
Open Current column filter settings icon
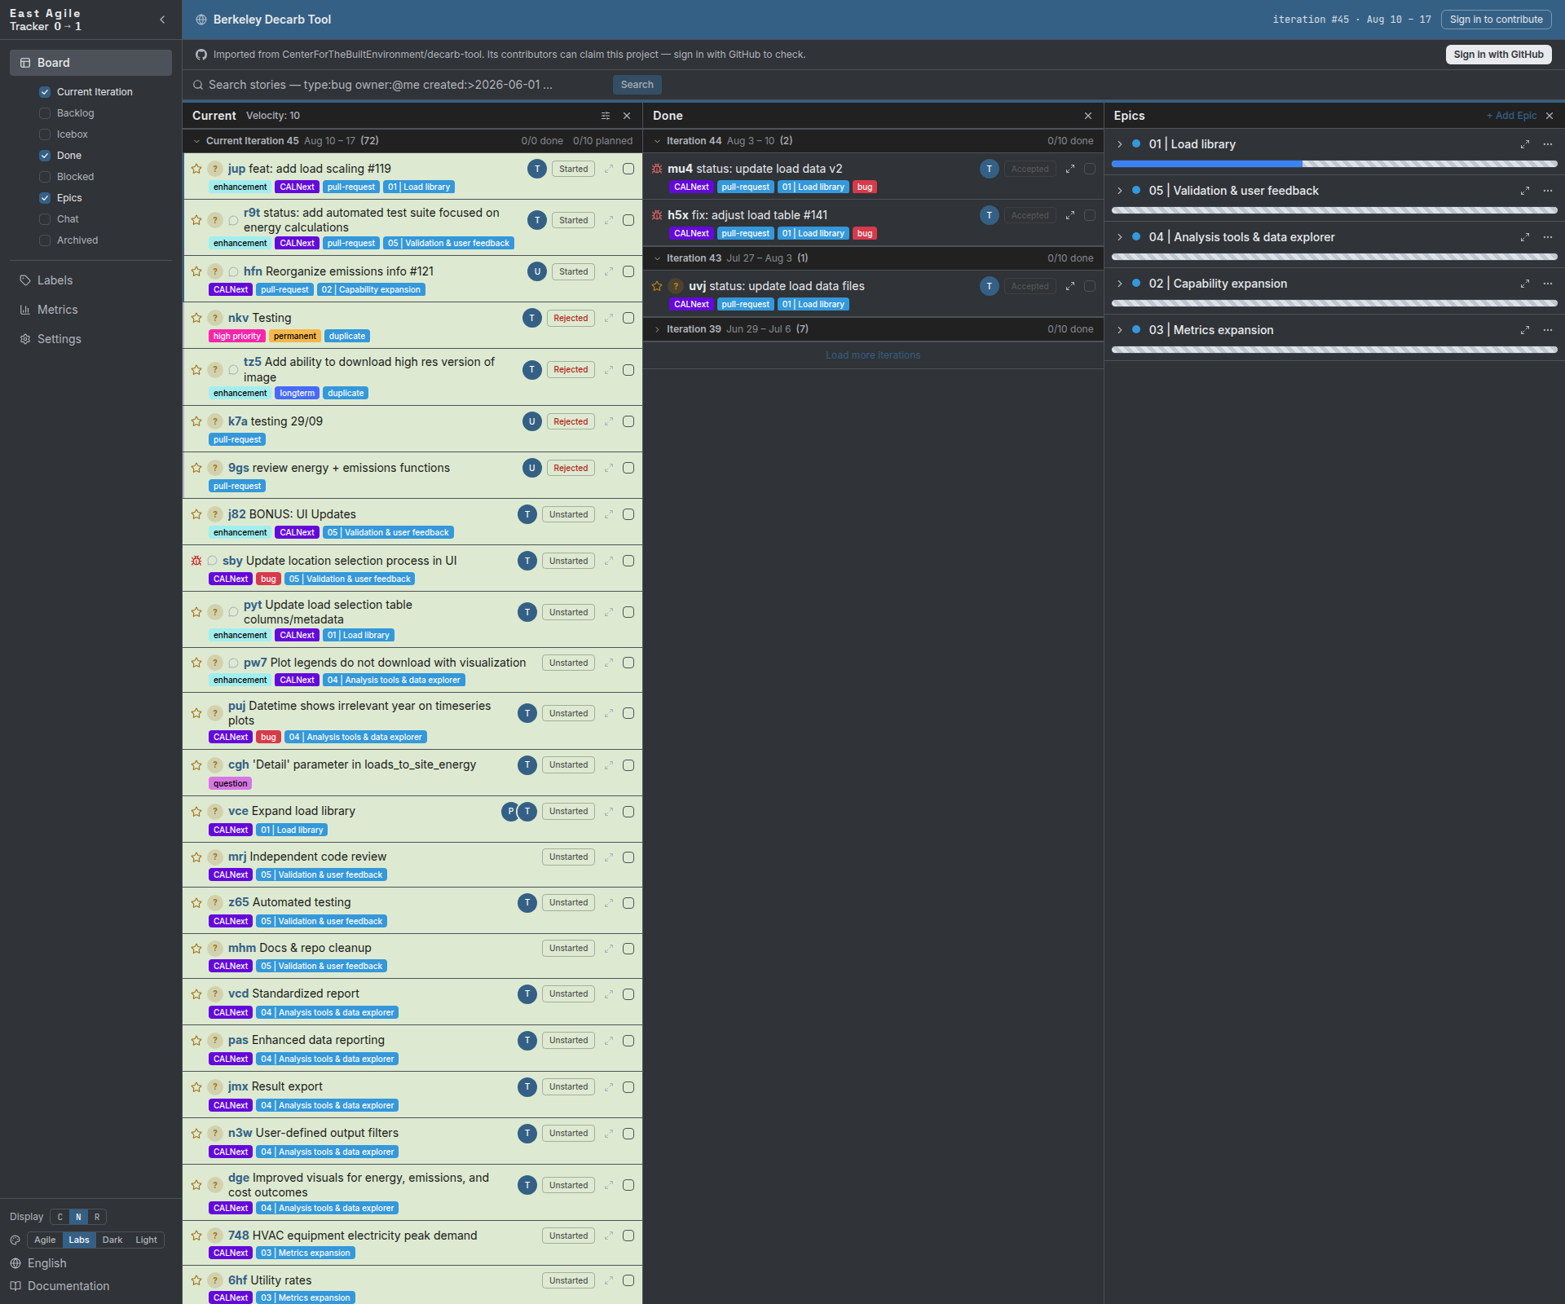coord(606,116)
